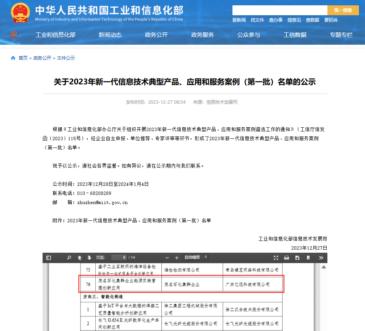Open the 工业和信息化部 navigation menu
Screen dimensions: 365x331
pyautogui.click(x=55, y=35)
